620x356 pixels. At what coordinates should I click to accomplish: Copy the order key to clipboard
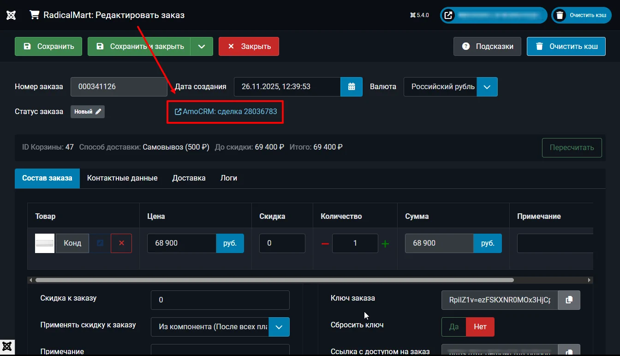(x=569, y=300)
